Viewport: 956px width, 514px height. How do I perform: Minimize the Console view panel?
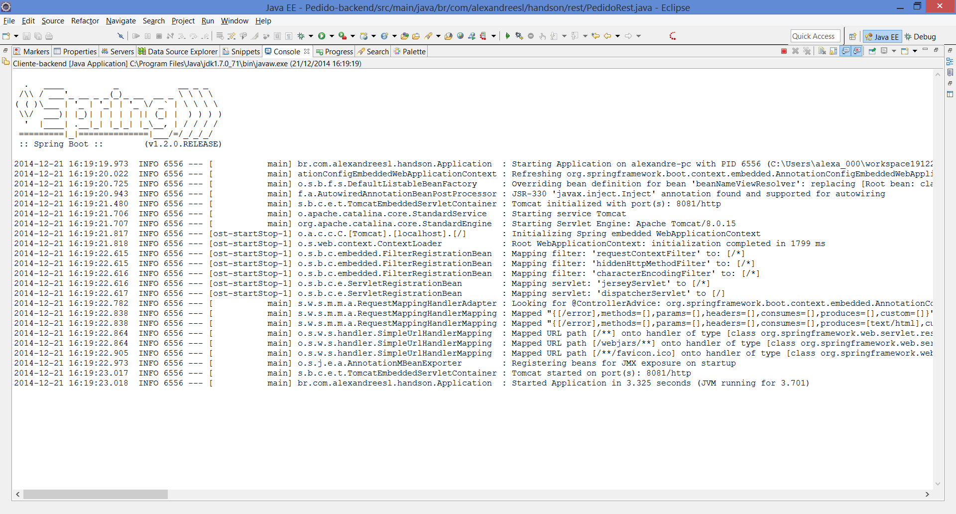coord(925,49)
